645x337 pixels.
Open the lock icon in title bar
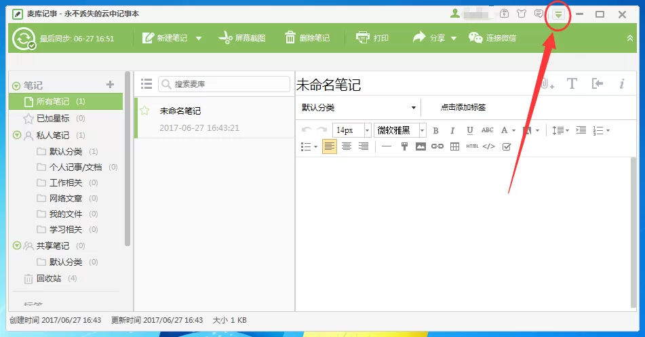pos(505,14)
